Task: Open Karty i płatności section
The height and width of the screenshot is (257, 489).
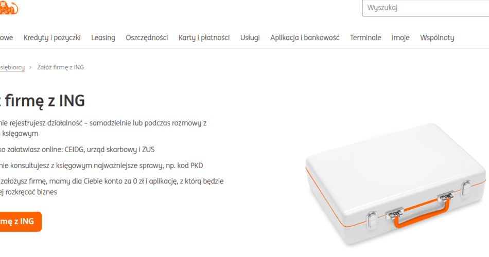Action: coord(204,38)
